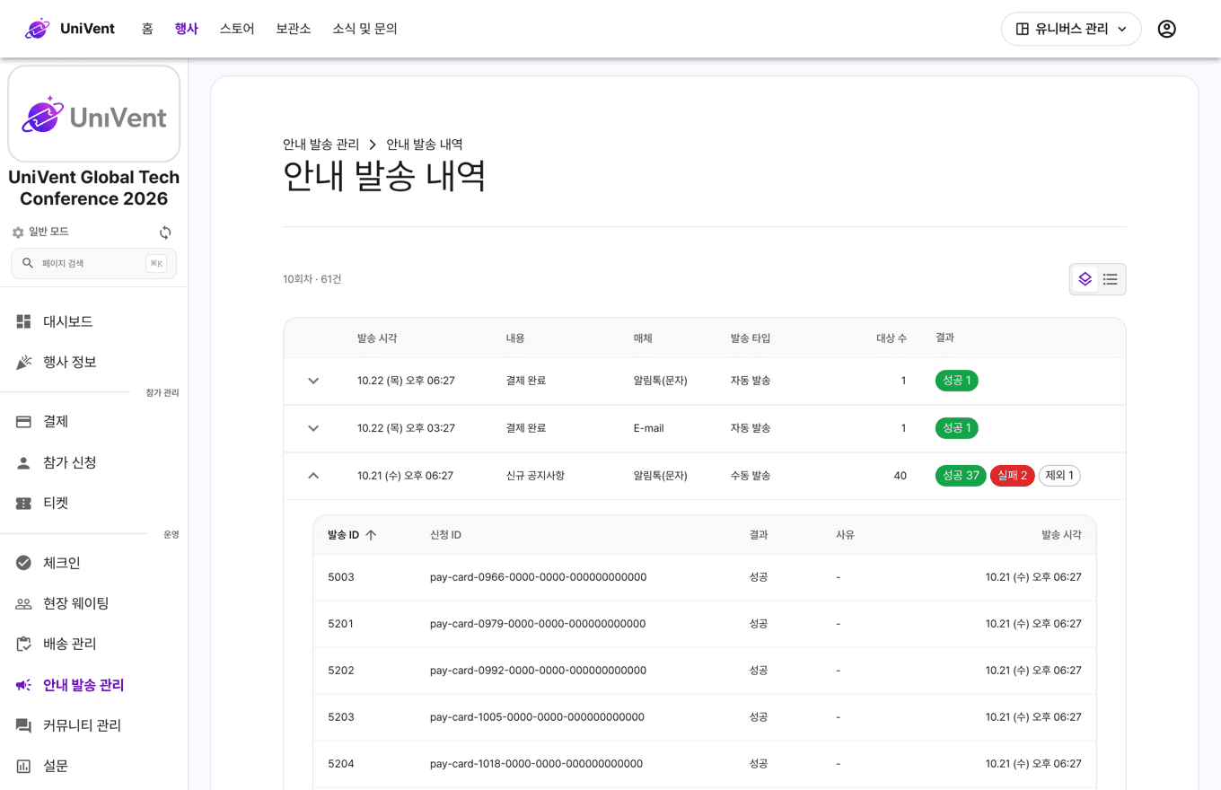Click the UniVent conference logo thumbnail
The image size is (1221, 790).
point(94,114)
